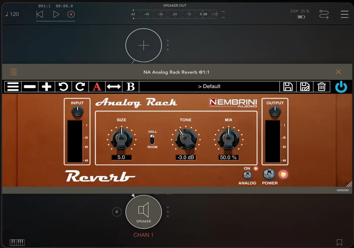
Task: Save the current preset
Action: 288,87
